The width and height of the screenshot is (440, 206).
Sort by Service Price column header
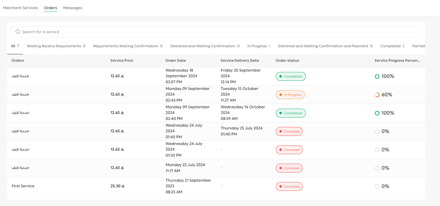pos(122,61)
